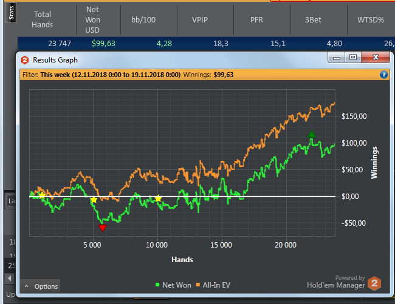Click the 20 000 hands axis label
This screenshot has height=304, width=395.
point(286,245)
